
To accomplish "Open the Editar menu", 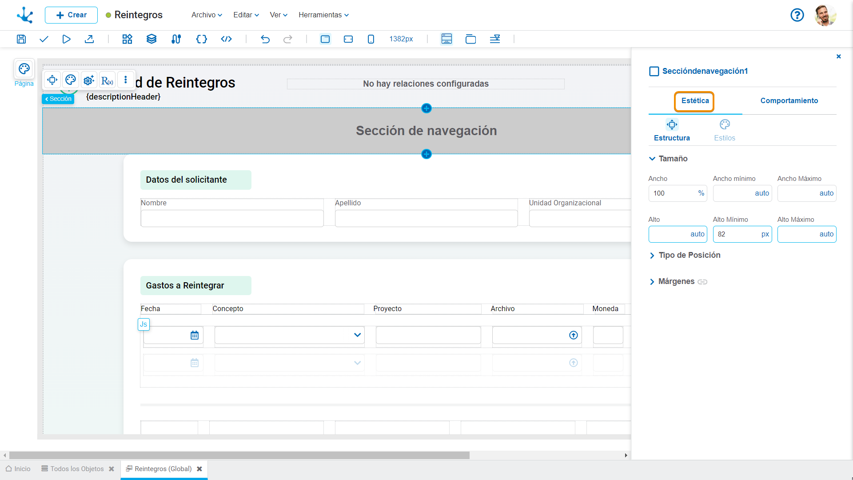I will 246,15.
